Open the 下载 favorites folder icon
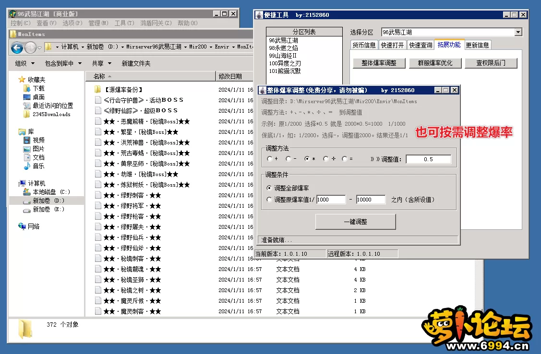Screen dimensions: 541x354 click(x=27, y=88)
